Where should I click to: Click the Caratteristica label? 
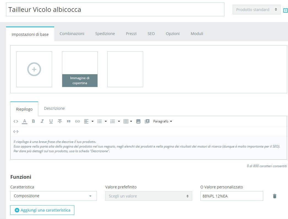click(22, 187)
